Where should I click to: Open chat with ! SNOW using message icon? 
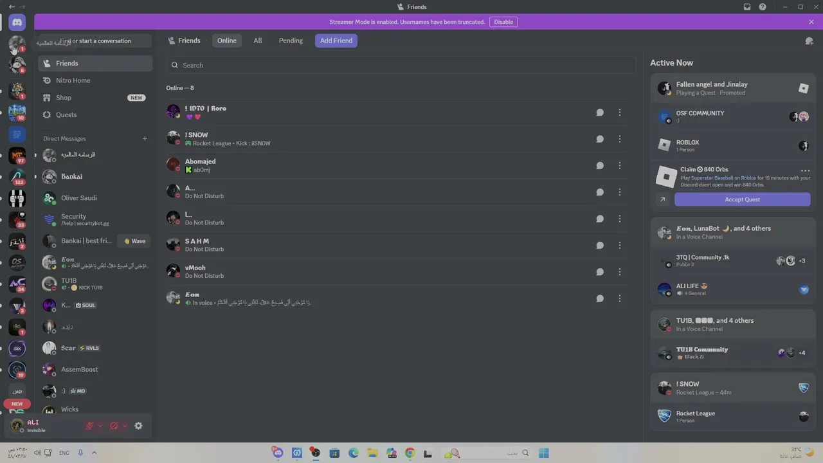(x=600, y=139)
